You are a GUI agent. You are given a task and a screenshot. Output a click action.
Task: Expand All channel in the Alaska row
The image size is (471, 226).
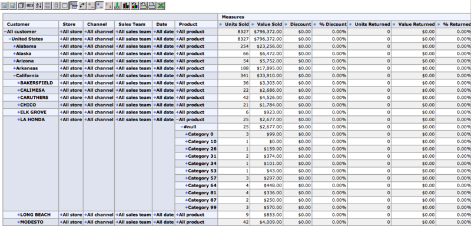(x=85, y=54)
